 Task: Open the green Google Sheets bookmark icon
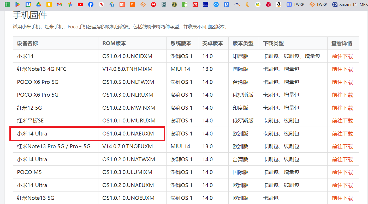[x=7, y=4]
